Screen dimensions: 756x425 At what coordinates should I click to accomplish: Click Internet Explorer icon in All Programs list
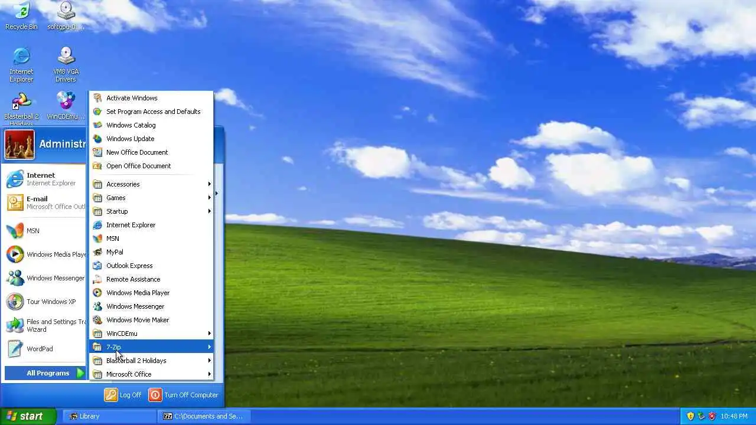pyautogui.click(x=97, y=225)
